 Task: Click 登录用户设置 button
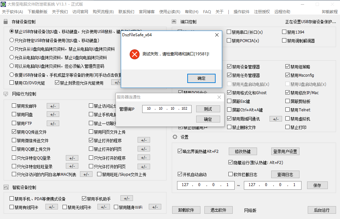285,151
